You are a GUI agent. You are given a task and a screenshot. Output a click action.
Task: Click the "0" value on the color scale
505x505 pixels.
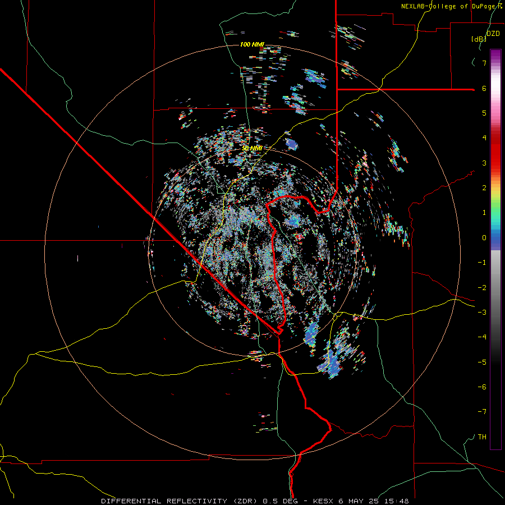484,238
